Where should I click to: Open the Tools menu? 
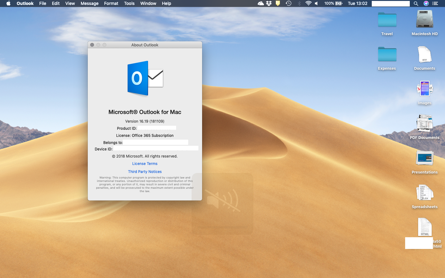click(129, 3)
